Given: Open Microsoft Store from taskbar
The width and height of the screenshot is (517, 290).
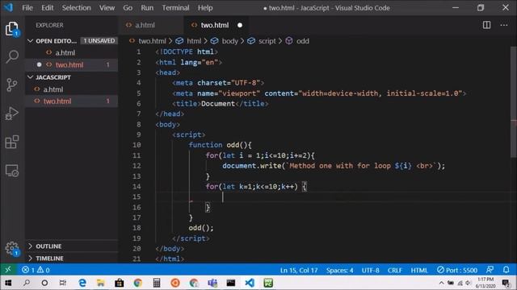Looking at the screenshot, I should click(119, 283).
